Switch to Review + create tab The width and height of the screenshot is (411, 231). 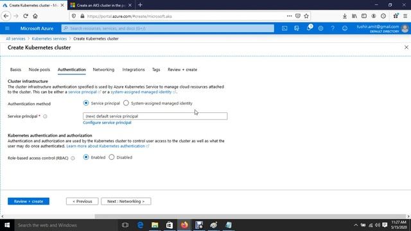(182, 70)
